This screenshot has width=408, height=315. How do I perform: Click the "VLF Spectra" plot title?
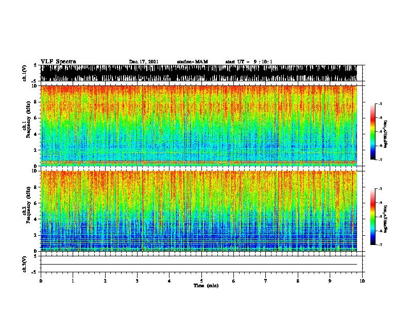(58, 62)
